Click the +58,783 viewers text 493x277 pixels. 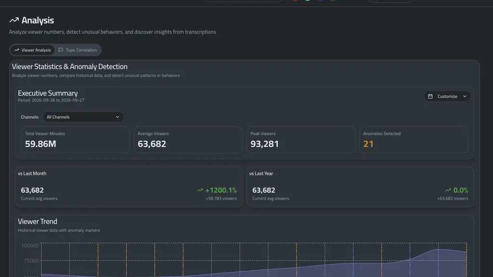221,199
